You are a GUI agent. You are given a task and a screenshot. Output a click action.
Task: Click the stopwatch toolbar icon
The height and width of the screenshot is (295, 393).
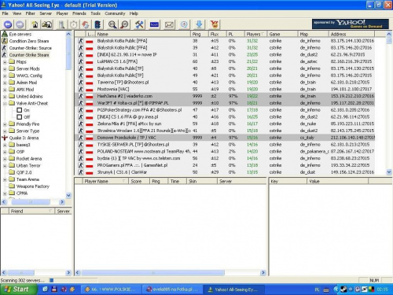pos(74,24)
